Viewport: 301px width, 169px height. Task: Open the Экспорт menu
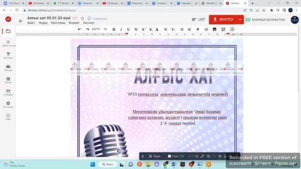point(89,23)
